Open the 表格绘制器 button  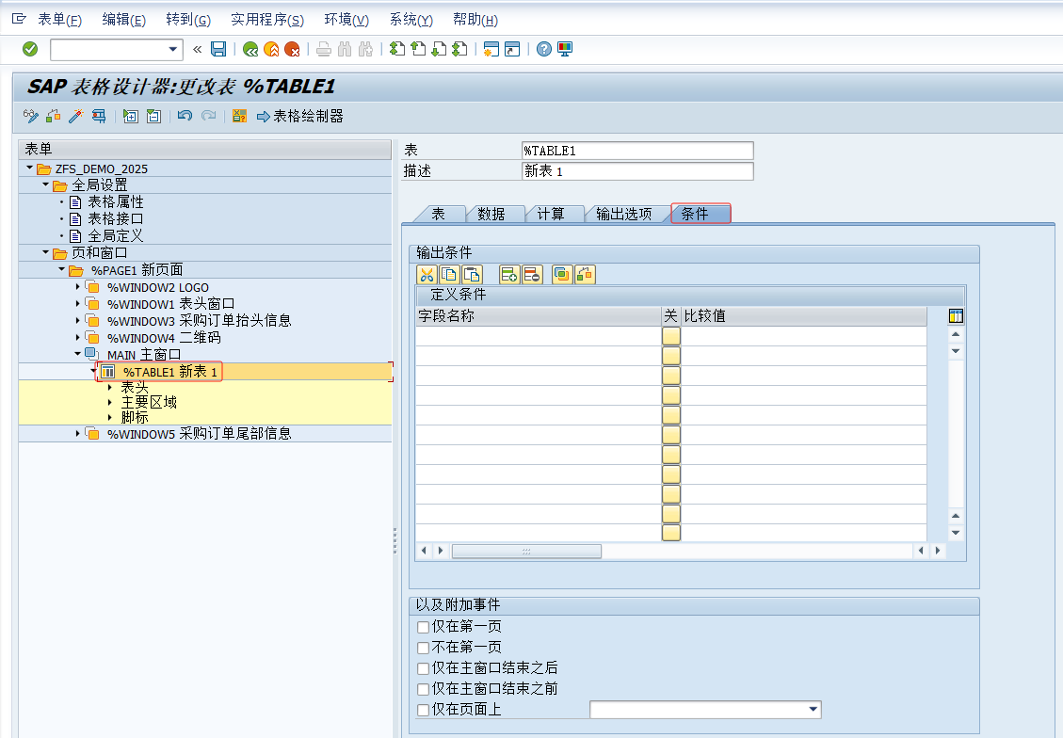click(300, 117)
